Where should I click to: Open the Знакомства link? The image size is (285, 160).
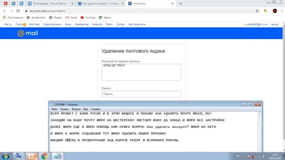[81, 24]
